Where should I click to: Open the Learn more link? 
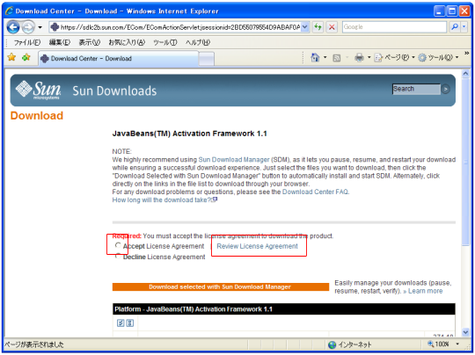tap(426, 291)
